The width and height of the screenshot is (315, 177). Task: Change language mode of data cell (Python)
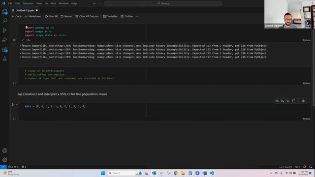click(x=306, y=119)
